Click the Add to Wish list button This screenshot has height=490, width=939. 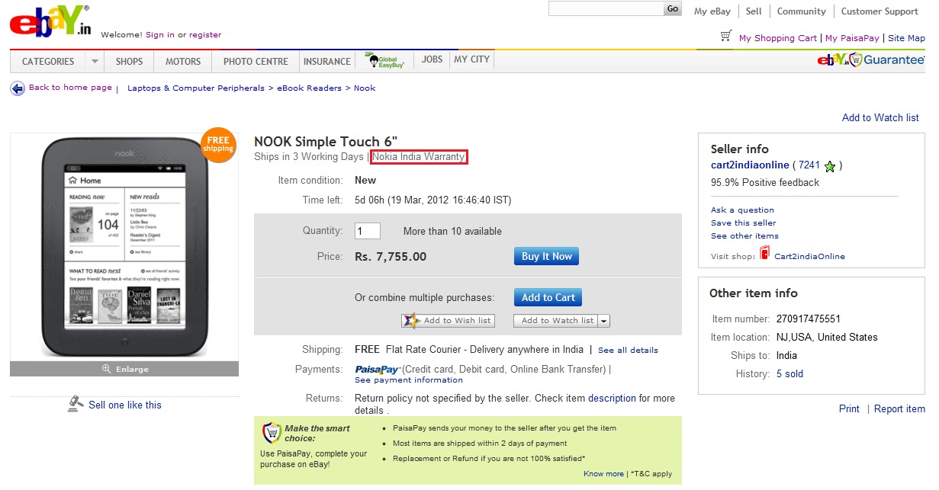(x=449, y=321)
